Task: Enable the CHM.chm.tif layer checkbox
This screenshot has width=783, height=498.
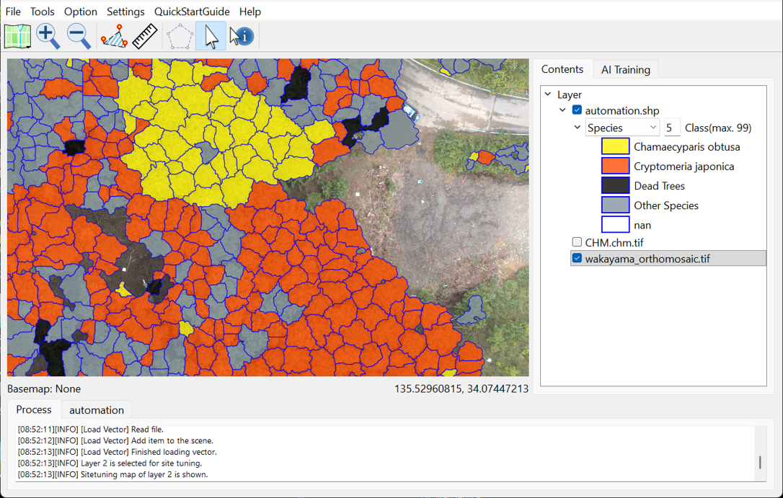Action: tap(577, 242)
